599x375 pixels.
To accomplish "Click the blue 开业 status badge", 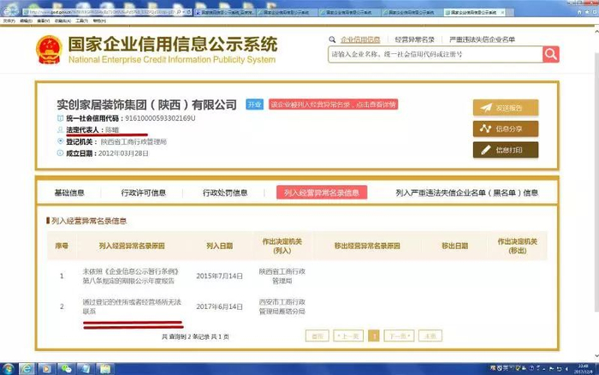I will click(x=254, y=104).
